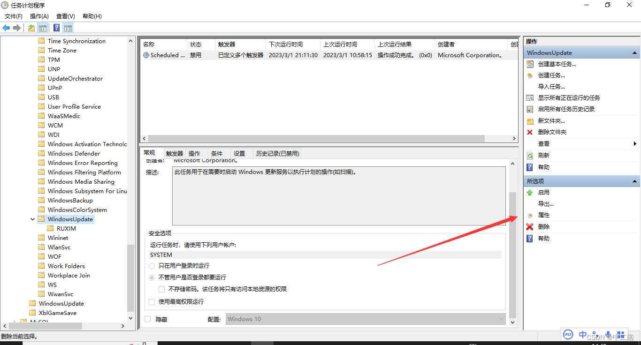Viewport: 641px width, 345px height.
Task: Click the 创建任务 icon in actions pane
Action: tap(530, 75)
